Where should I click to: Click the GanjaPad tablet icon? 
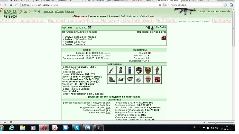click(130, 79)
